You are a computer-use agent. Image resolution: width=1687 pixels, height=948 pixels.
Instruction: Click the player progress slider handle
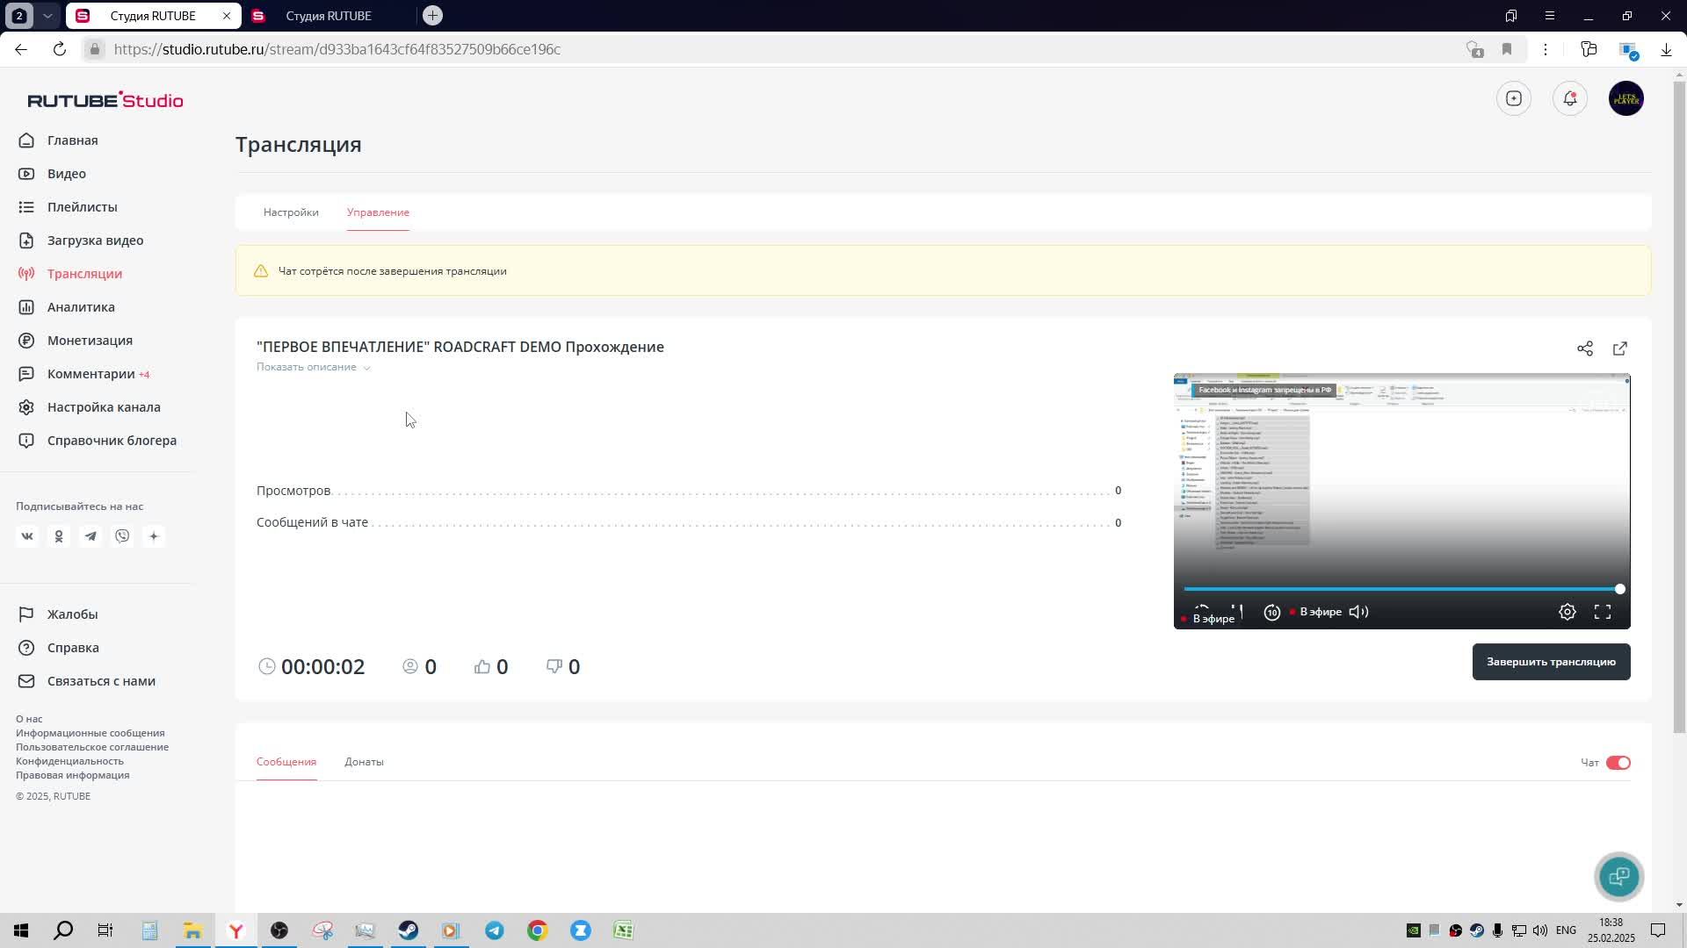coord(1619,589)
